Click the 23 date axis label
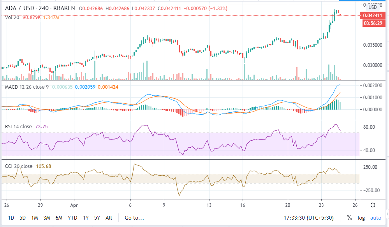Screen dimensions: 389x227 click(321, 205)
